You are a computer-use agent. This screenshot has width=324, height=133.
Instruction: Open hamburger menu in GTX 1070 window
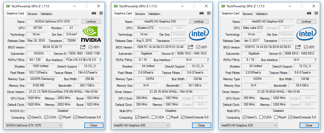tap(101, 13)
